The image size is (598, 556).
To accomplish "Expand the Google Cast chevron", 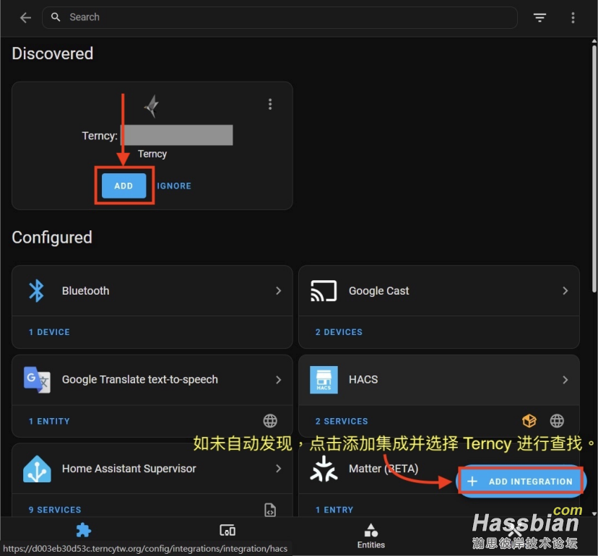I will 565,290.
